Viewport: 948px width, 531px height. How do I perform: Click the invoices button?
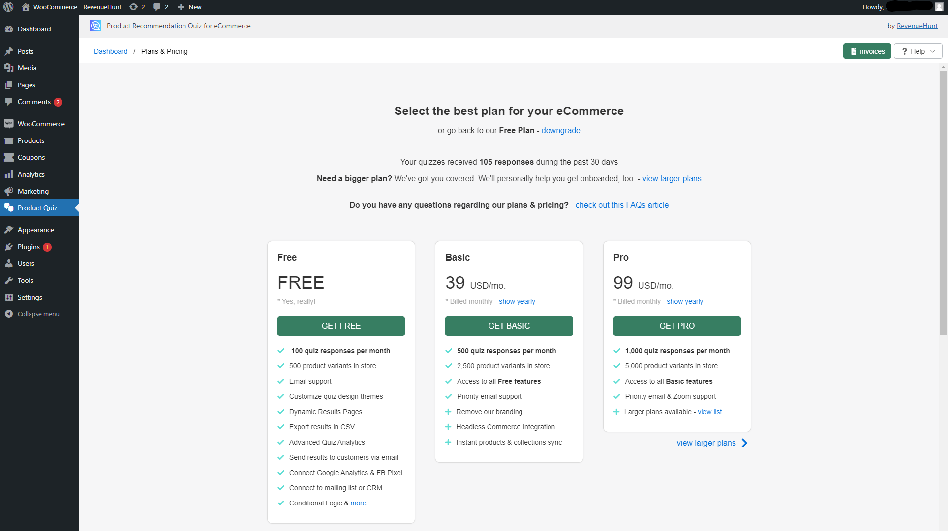pos(867,51)
